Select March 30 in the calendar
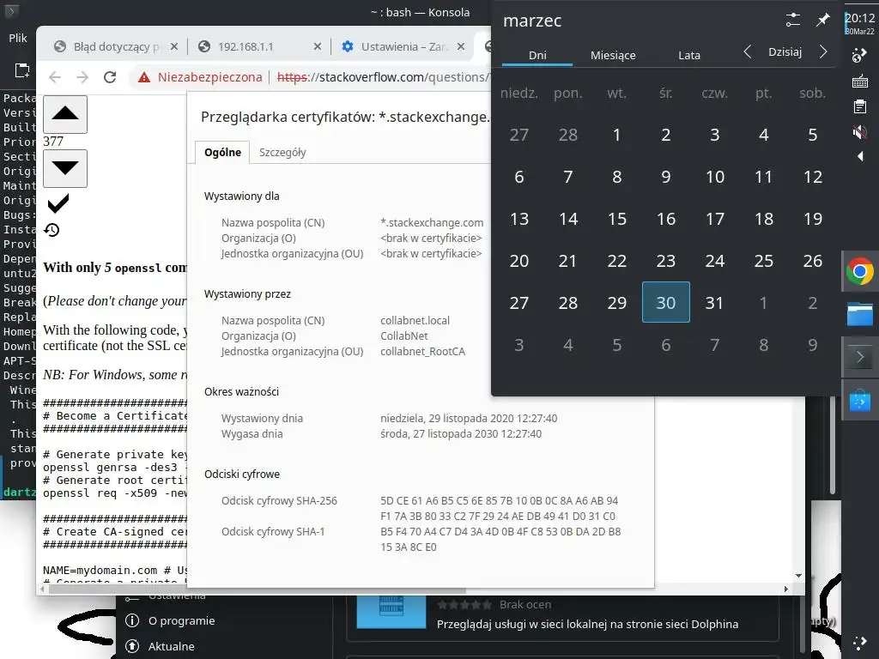The width and height of the screenshot is (879, 659). pyautogui.click(x=666, y=303)
